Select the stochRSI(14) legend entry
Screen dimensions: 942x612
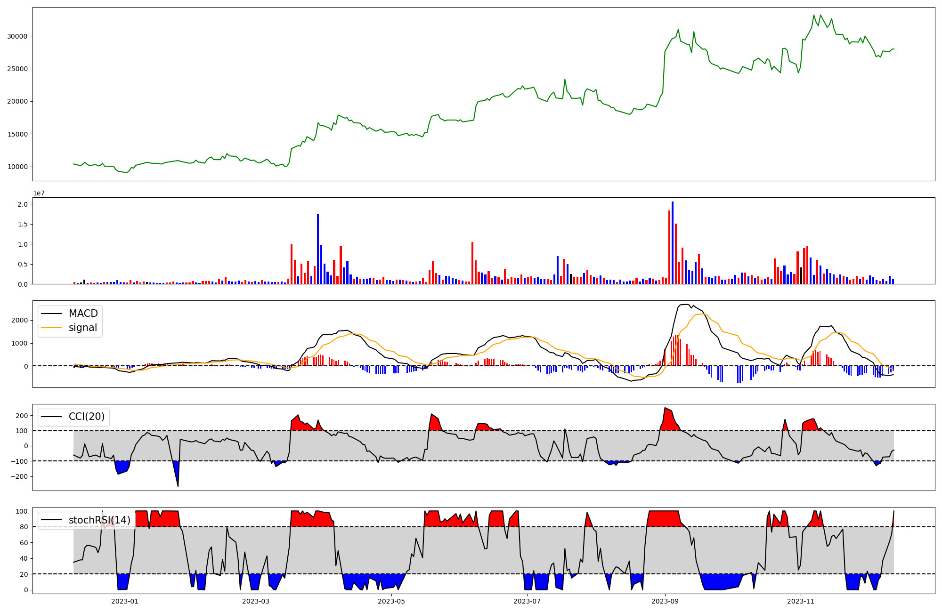pos(99,520)
